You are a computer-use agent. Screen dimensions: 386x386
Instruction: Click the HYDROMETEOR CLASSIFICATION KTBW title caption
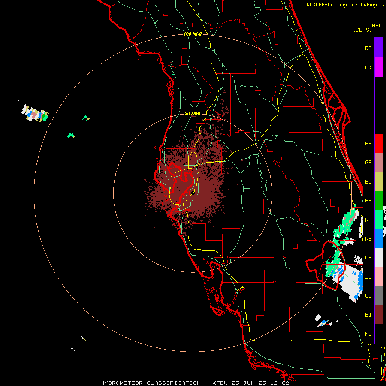[195, 383]
